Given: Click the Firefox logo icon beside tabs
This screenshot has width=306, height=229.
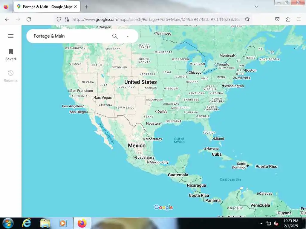Looking at the screenshot, I should click(x=6, y=7).
